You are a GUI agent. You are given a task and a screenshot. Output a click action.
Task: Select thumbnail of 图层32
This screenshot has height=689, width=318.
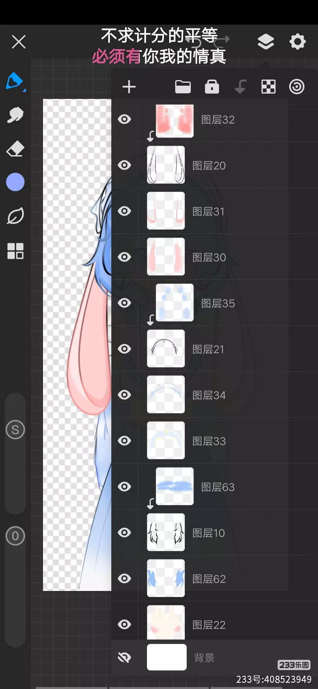tap(175, 121)
